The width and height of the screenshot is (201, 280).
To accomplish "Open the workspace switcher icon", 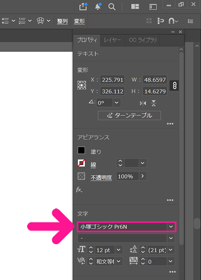I will [x=153, y=7].
